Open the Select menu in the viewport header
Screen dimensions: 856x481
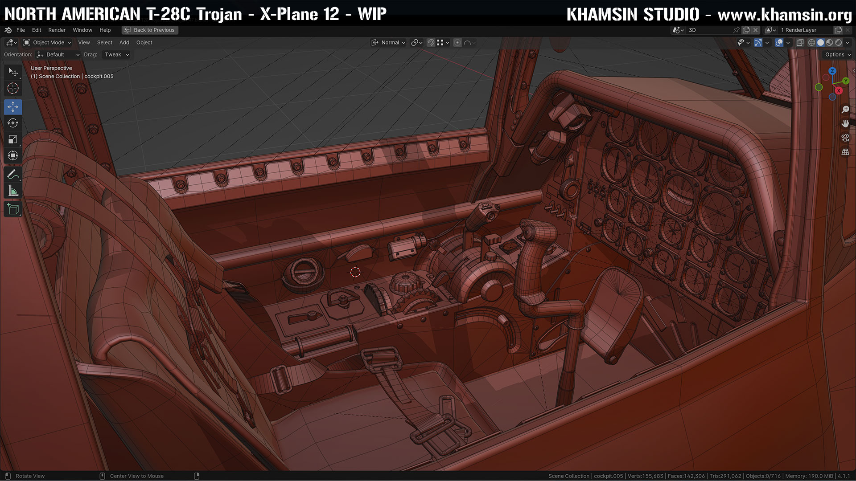point(104,42)
